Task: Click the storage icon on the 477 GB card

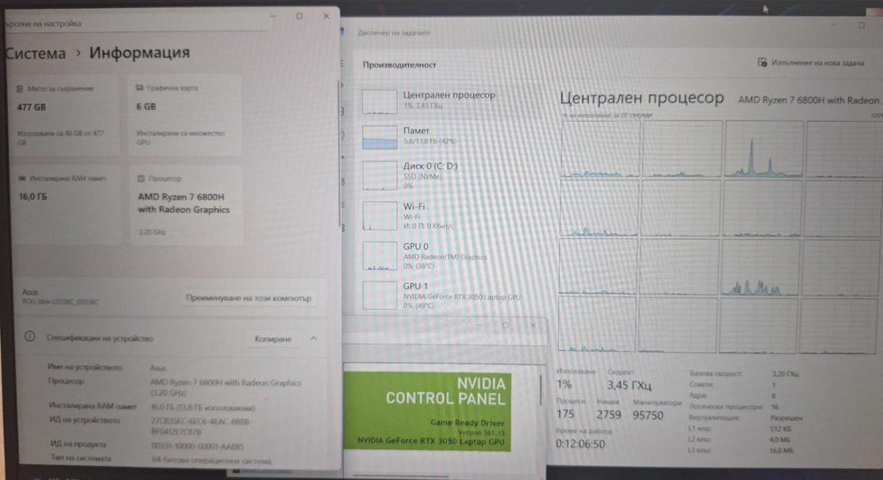Action: click(19, 89)
